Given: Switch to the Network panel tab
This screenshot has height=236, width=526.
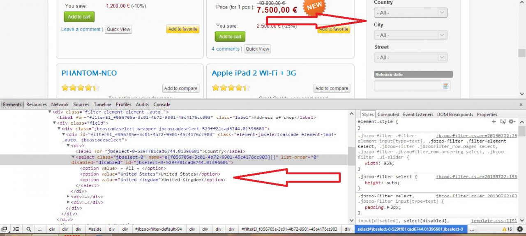Looking at the screenshot, I should click(60, 104).
